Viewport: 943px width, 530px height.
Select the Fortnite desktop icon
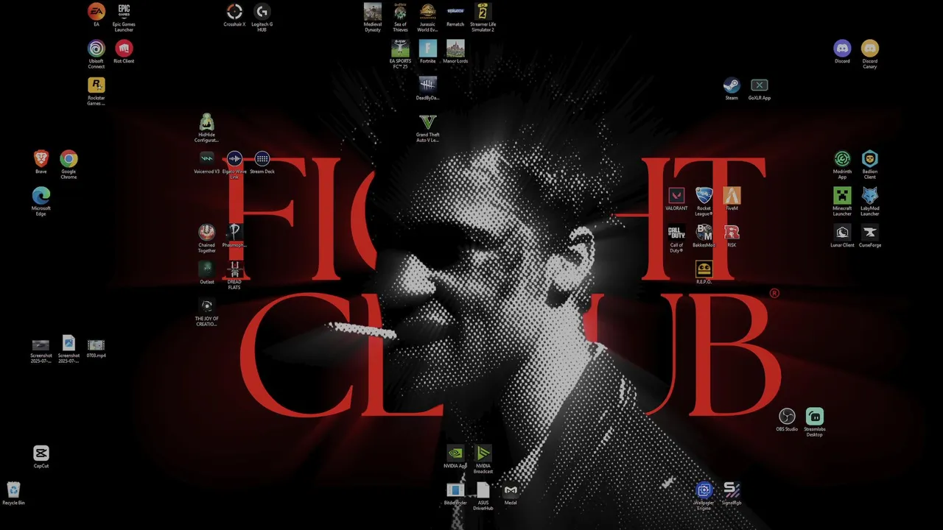427,49
